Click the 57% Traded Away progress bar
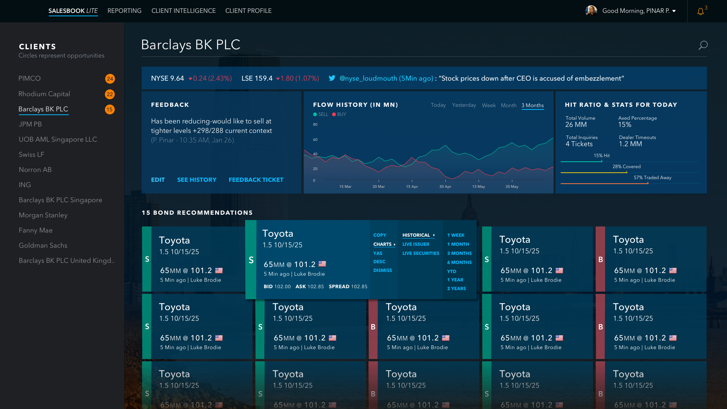This screenshot has height=409, width=727. [629, 183]
